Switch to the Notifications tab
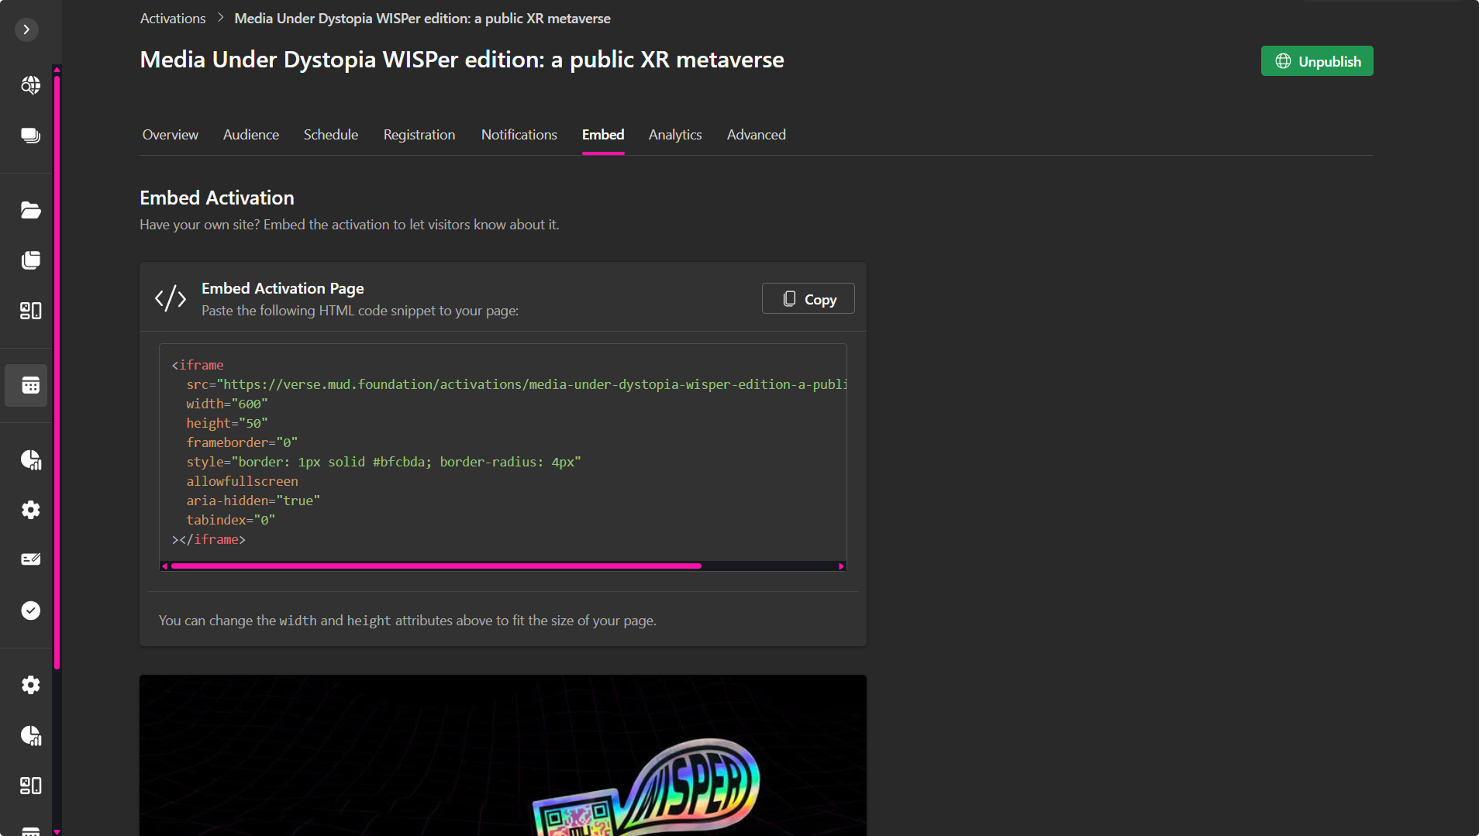 [x=519, y=134]
